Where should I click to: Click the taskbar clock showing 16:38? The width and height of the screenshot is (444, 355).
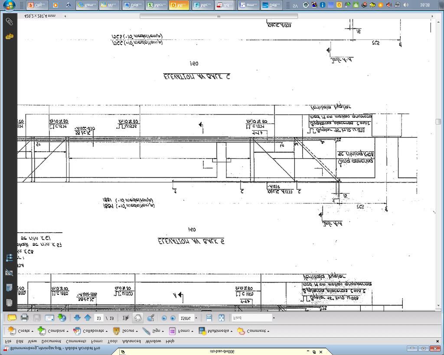click(425, 5)
